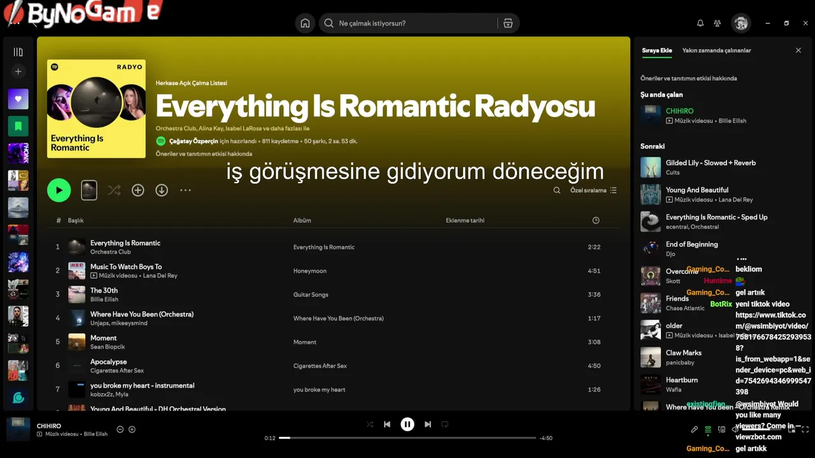This screenshot has height=458, width=815.
Task: Download the playlist with arrow circle icon
Action: [x=162, y=190]
